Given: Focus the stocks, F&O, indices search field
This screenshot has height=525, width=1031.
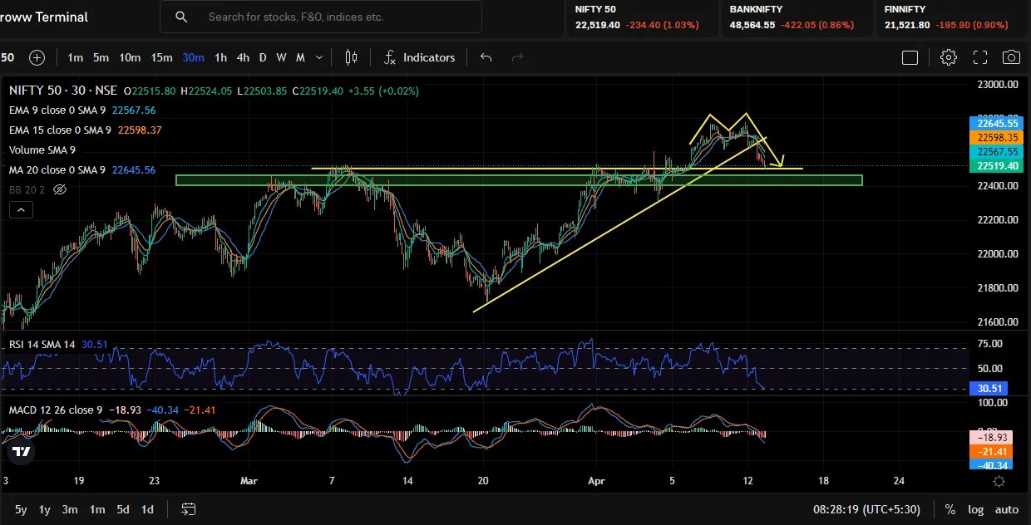Looking at the screenshot, I should point(321,17).
